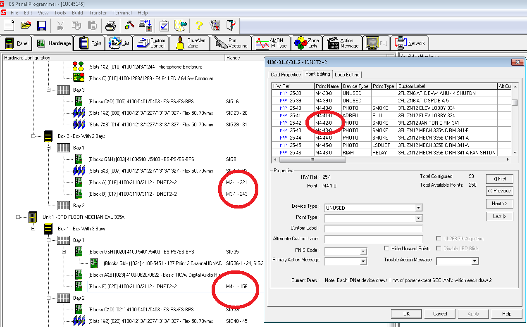
Task: Open the File menu
Action: 14,13
